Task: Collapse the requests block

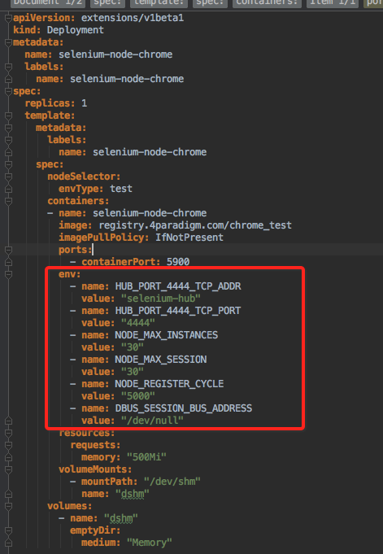Action: [x=8, y=445]
